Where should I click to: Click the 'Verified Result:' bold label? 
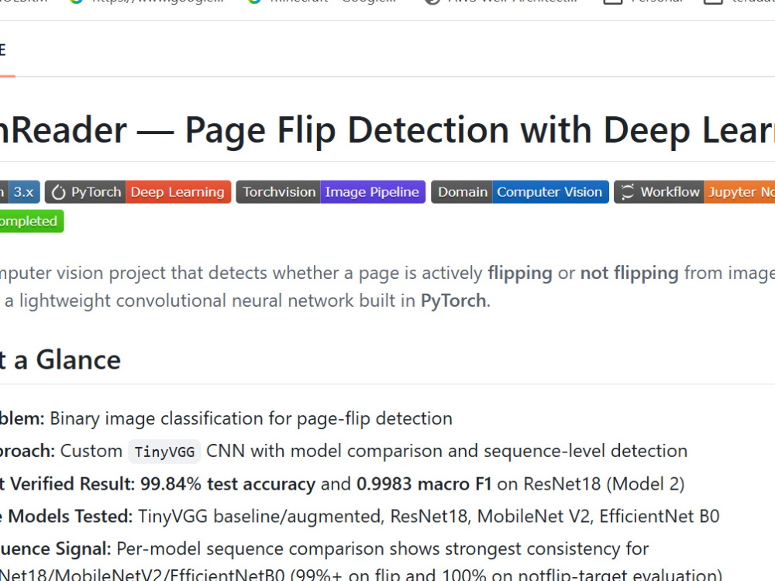pos(73,484)
